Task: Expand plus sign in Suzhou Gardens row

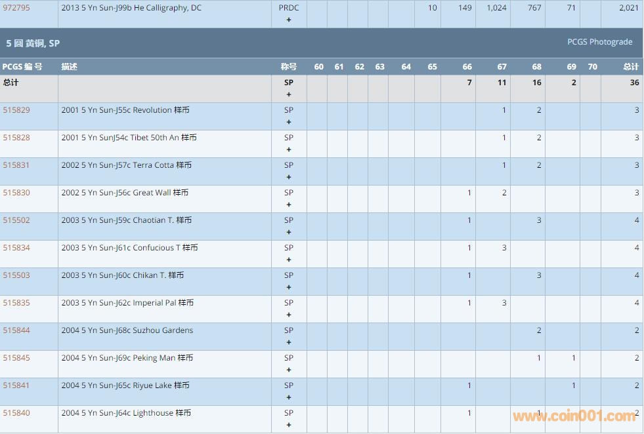Action: pos(289,342)
